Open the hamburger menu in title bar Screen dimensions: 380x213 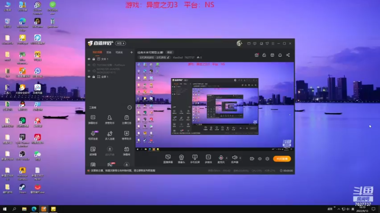273,44
